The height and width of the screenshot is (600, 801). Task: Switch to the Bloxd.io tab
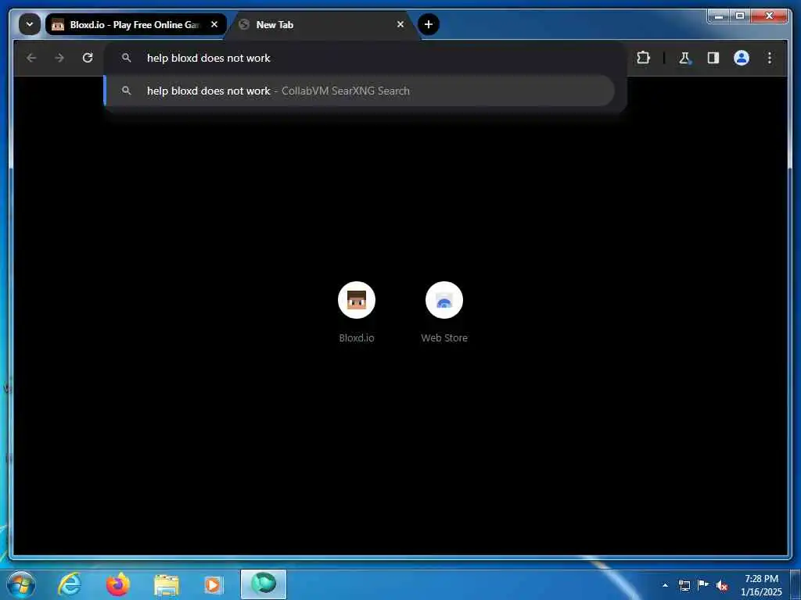click(136, 24)
